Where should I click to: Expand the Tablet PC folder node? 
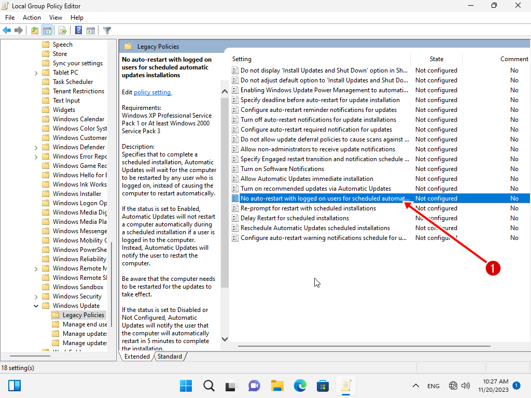36,73
